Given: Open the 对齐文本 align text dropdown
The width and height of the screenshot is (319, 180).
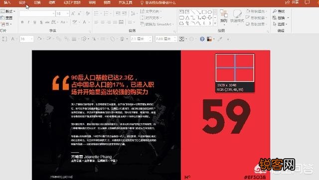Looking at the screenshot, I should click(x=152, y=18).
